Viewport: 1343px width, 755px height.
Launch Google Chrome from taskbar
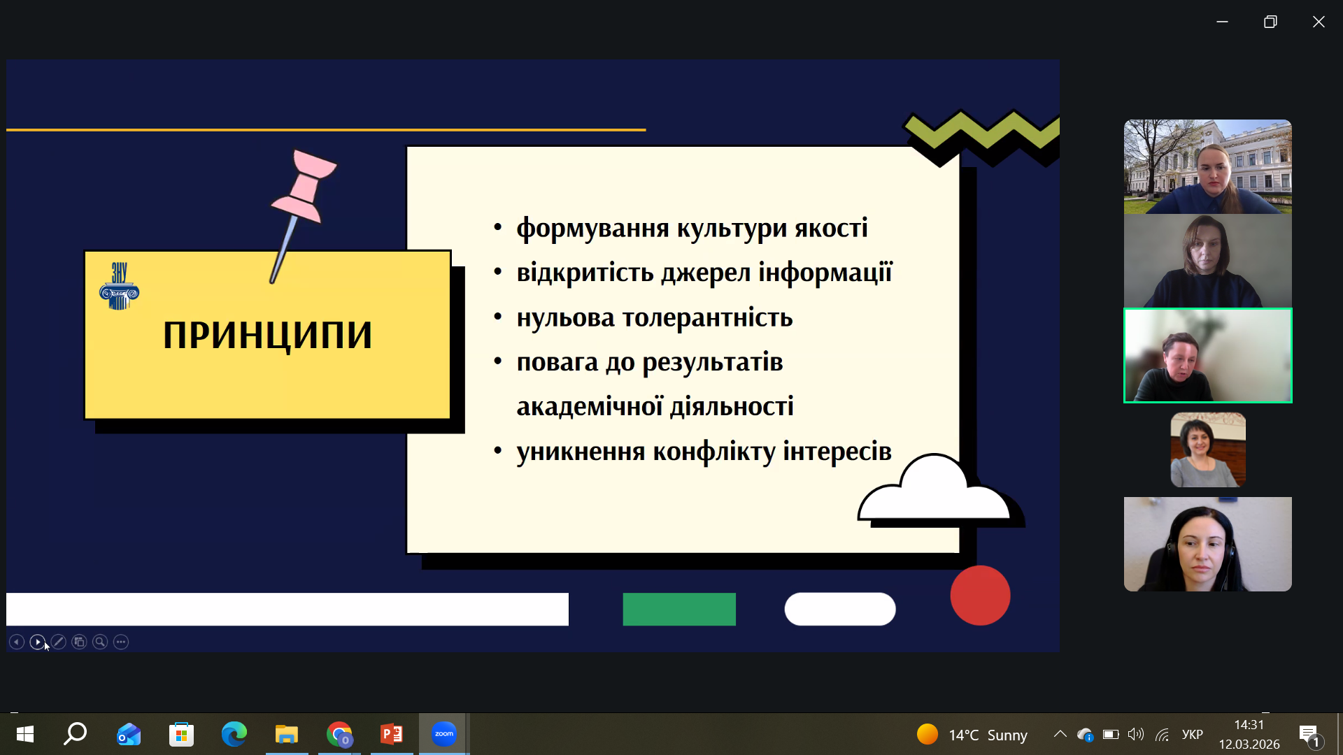coord(339,734)
